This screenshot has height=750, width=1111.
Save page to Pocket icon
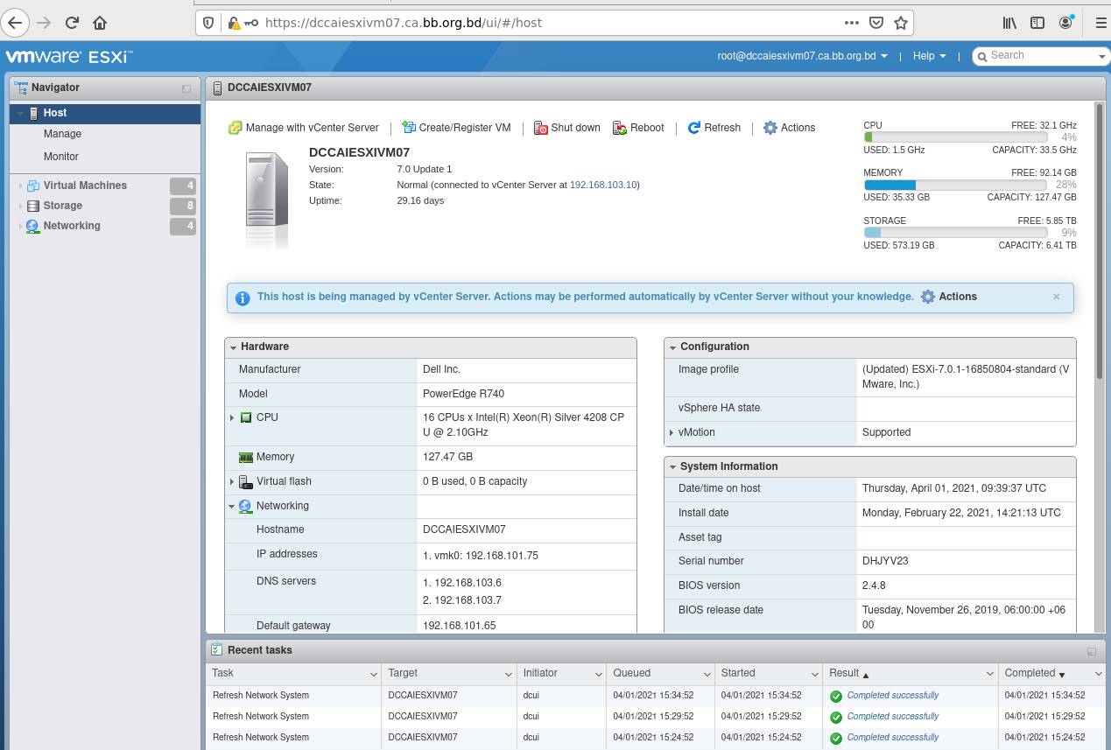876,23
